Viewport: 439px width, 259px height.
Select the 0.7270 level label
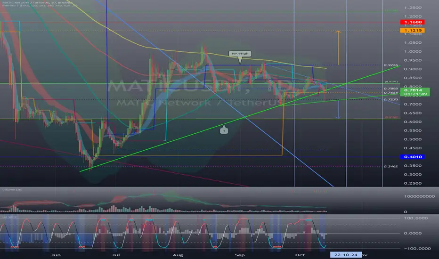[391, 99]
